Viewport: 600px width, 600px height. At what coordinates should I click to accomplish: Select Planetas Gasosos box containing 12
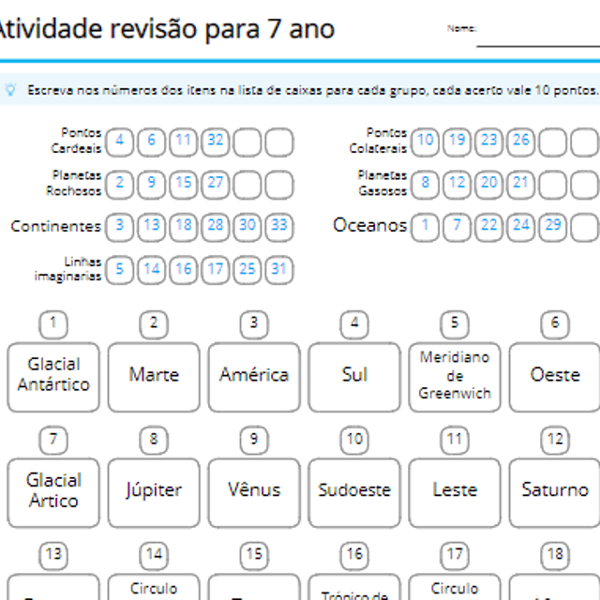[457, 185]
